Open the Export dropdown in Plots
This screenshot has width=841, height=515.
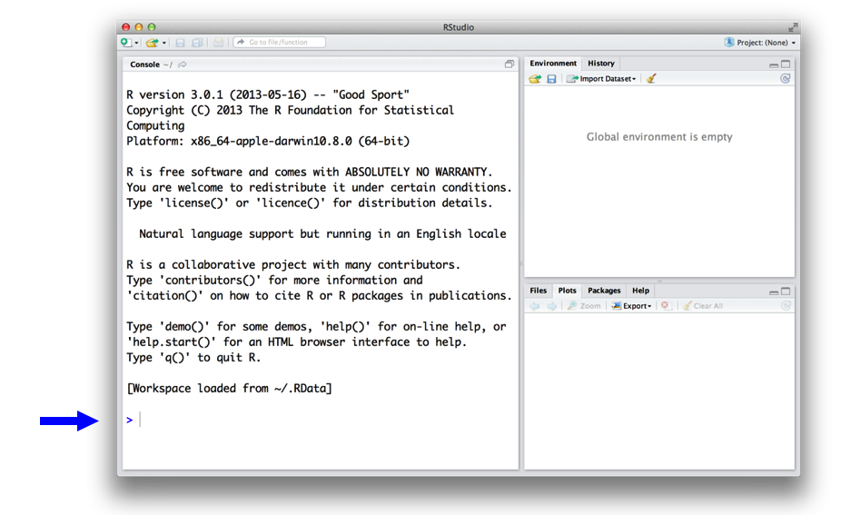pos(632,306)
